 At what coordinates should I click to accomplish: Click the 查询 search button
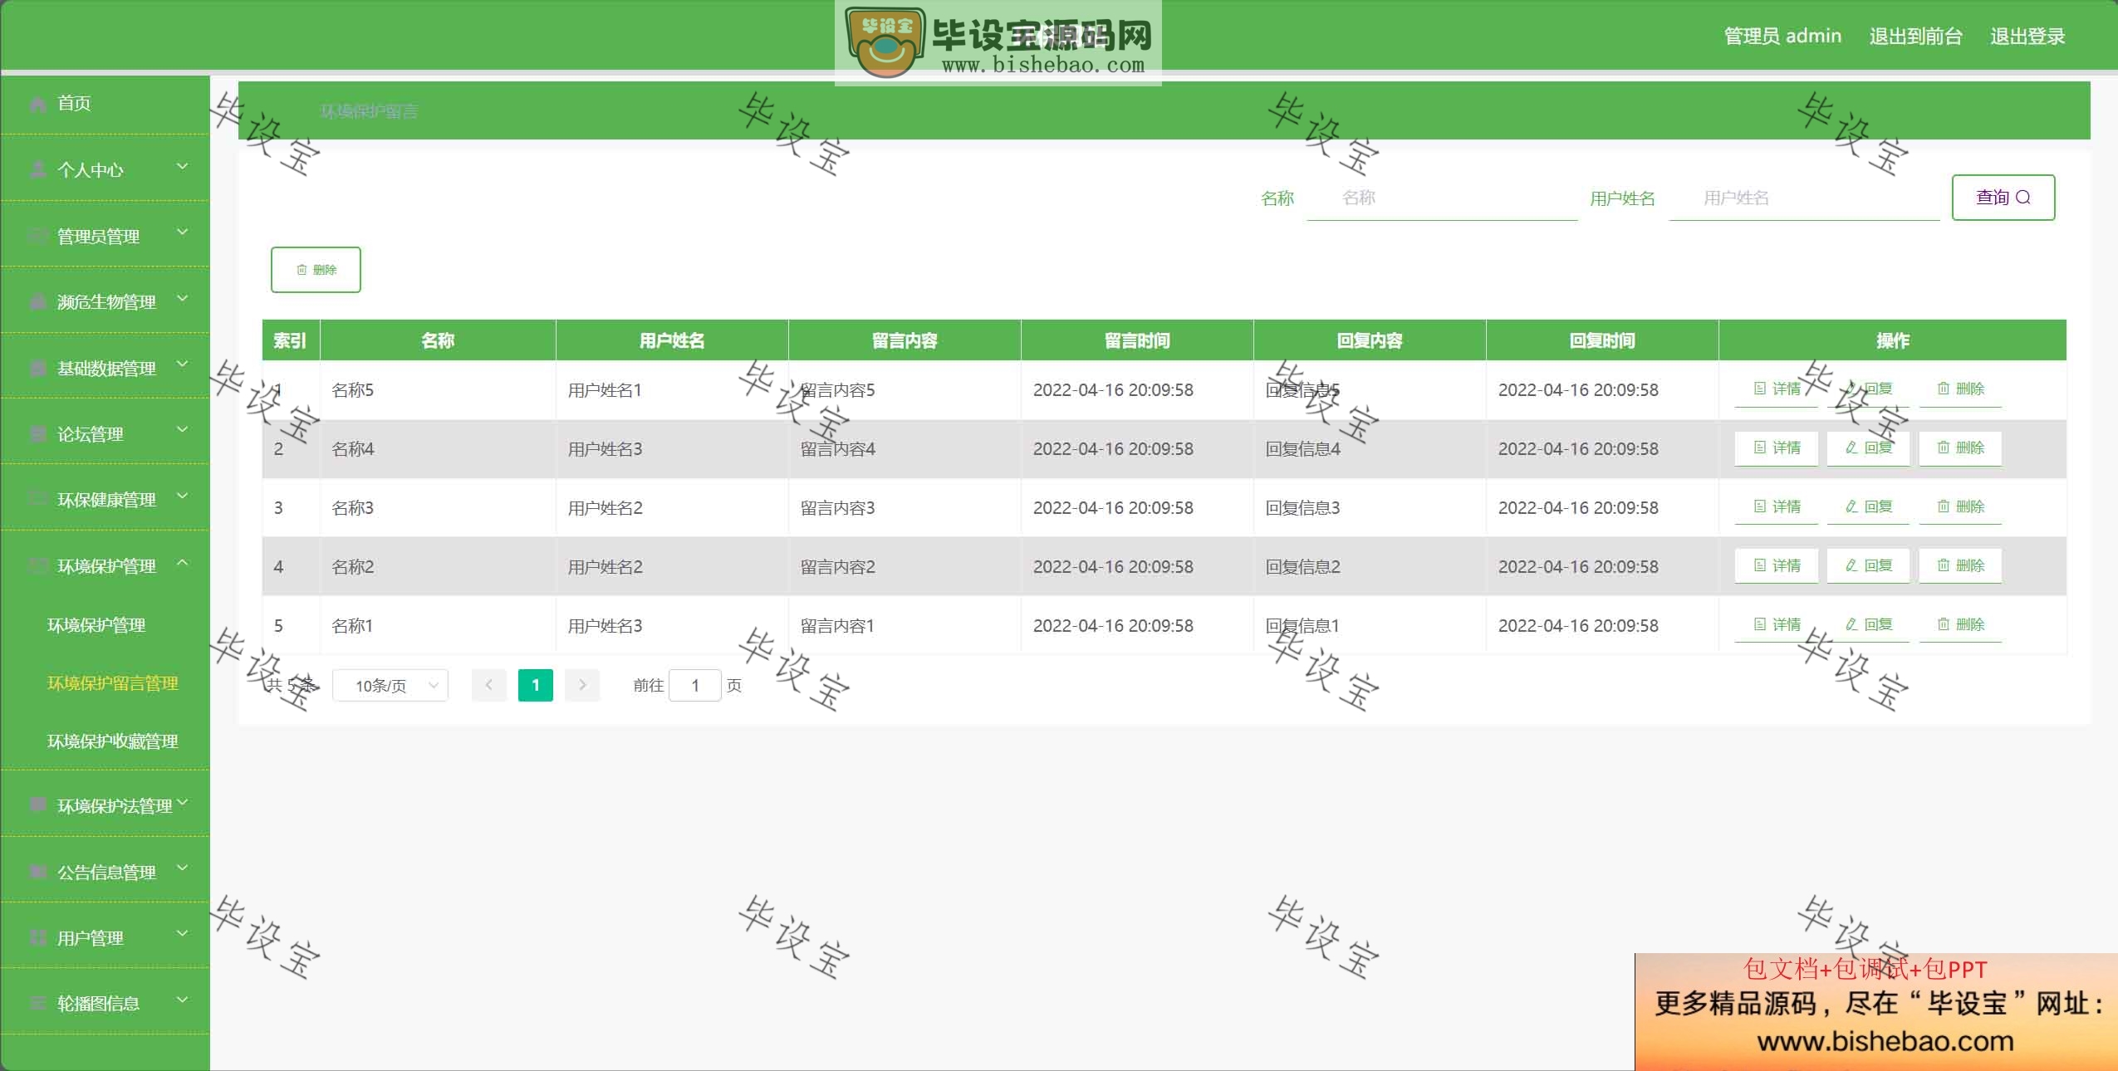coord(2003,198)
